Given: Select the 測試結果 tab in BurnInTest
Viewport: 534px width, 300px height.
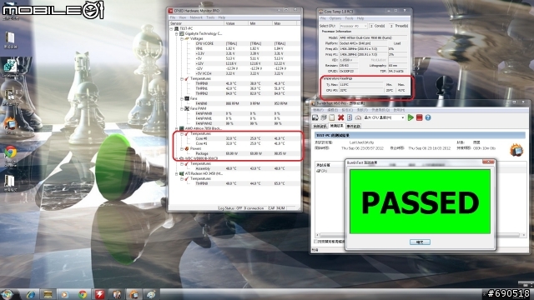Looking at the screenshot, I should point(336,126).
